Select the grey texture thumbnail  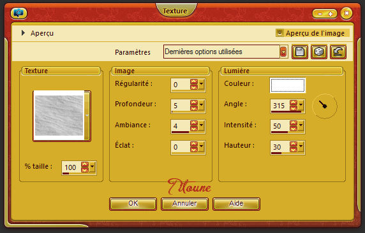coord(59,115)
